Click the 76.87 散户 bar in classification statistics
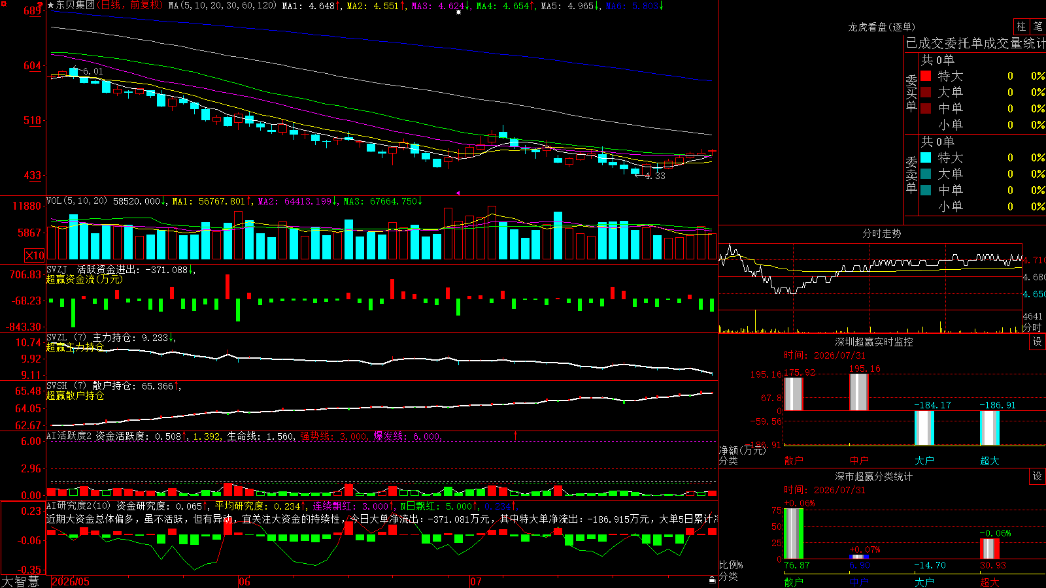 coord(793,534)
